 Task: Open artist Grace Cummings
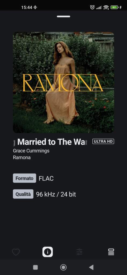[x=31, y=151]
